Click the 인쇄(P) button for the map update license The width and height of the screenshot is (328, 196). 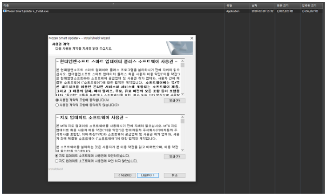coord(175,157)
